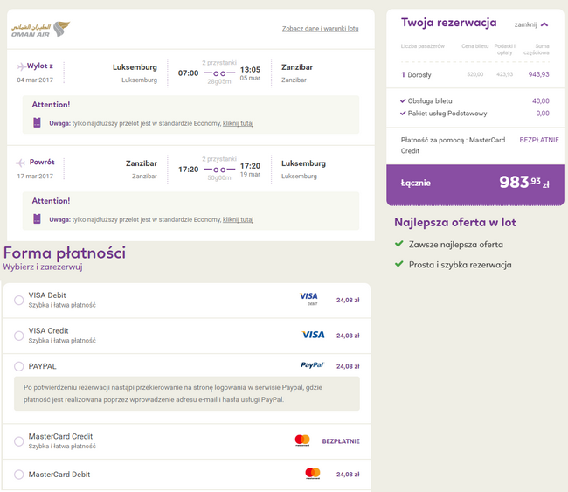
Task: Click kliknij tutaj in the return flight notice
Action: [238, 219]
